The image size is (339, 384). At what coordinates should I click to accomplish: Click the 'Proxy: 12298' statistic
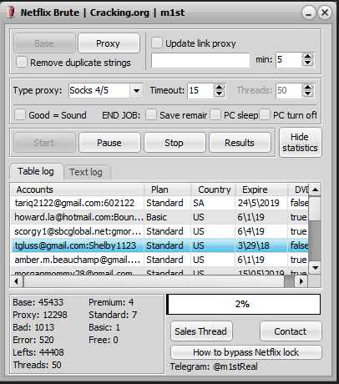tap(40, 315)
